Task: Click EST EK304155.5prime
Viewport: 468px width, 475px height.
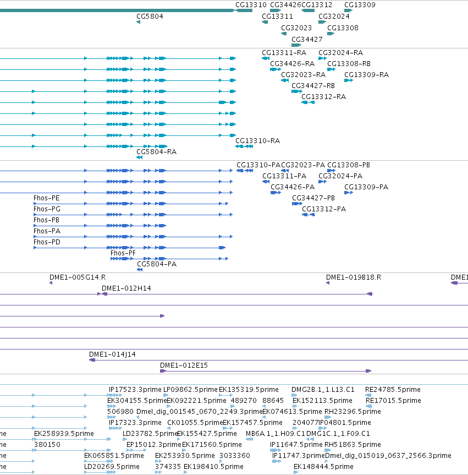Action: click(137, 401)
